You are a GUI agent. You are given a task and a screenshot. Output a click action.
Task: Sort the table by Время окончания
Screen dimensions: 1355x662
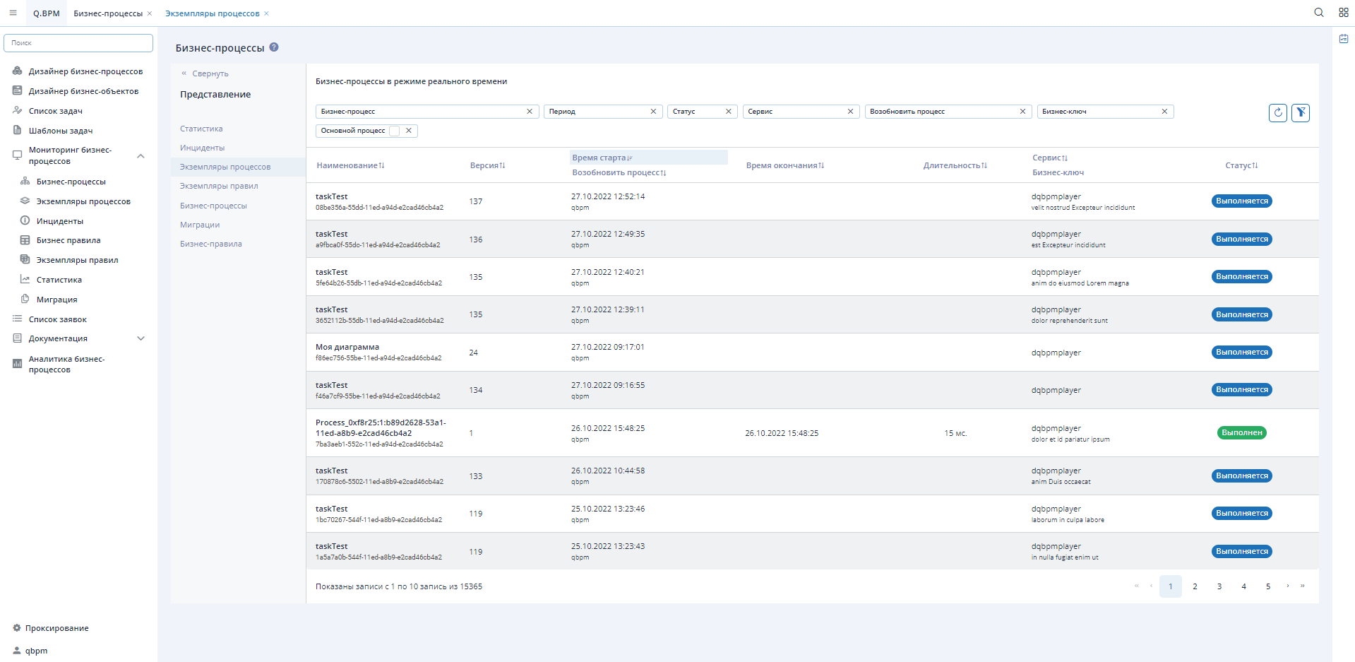[785, 165]
